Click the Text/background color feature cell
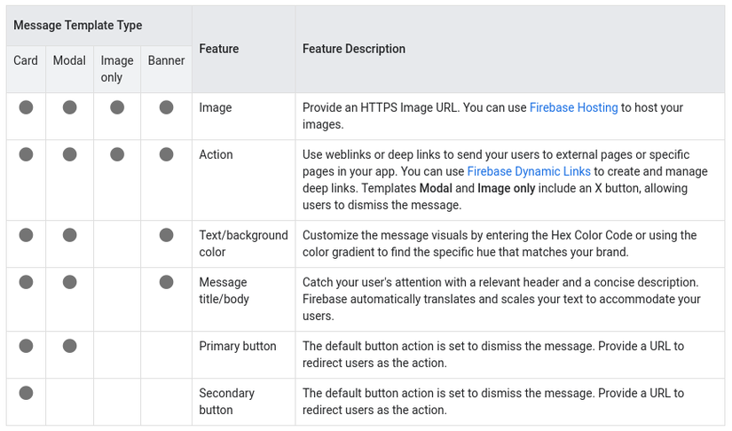 click(x=243, y=244)
